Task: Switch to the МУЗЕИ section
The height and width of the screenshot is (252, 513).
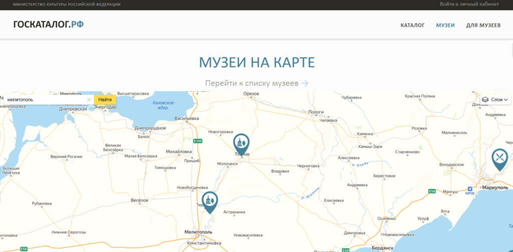Action: tap(445, 25)
